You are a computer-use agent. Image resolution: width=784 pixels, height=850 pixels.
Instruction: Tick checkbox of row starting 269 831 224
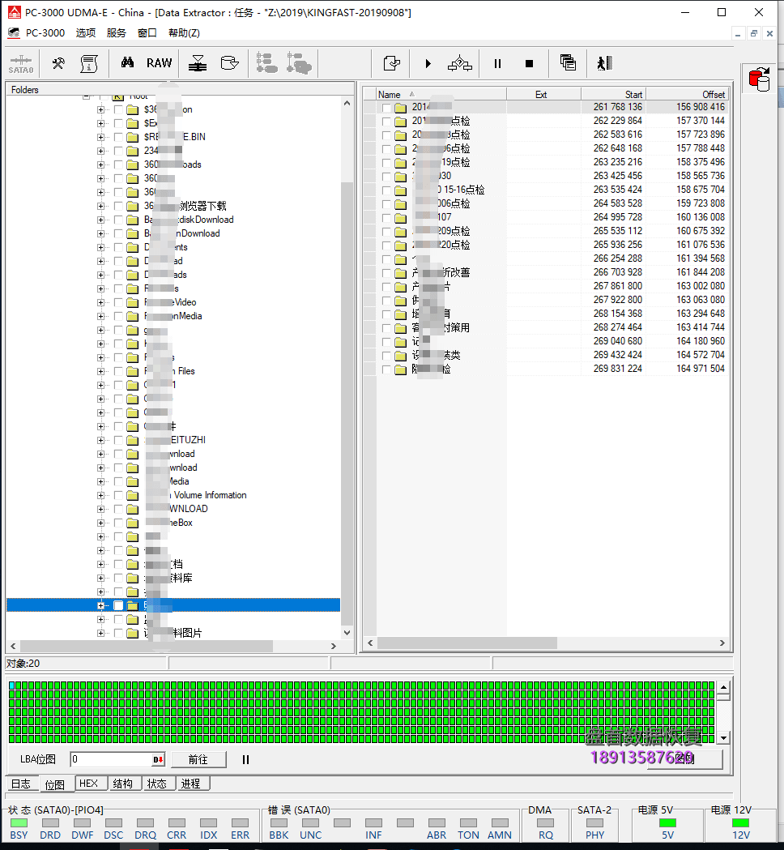point(386,369)
